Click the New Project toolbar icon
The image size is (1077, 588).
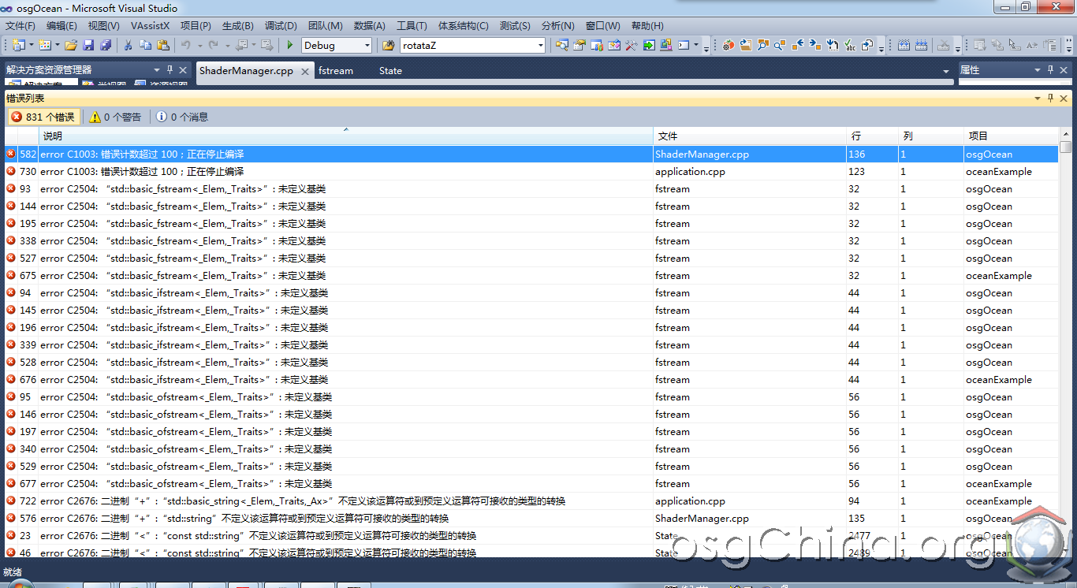click(x=17, y=45)
